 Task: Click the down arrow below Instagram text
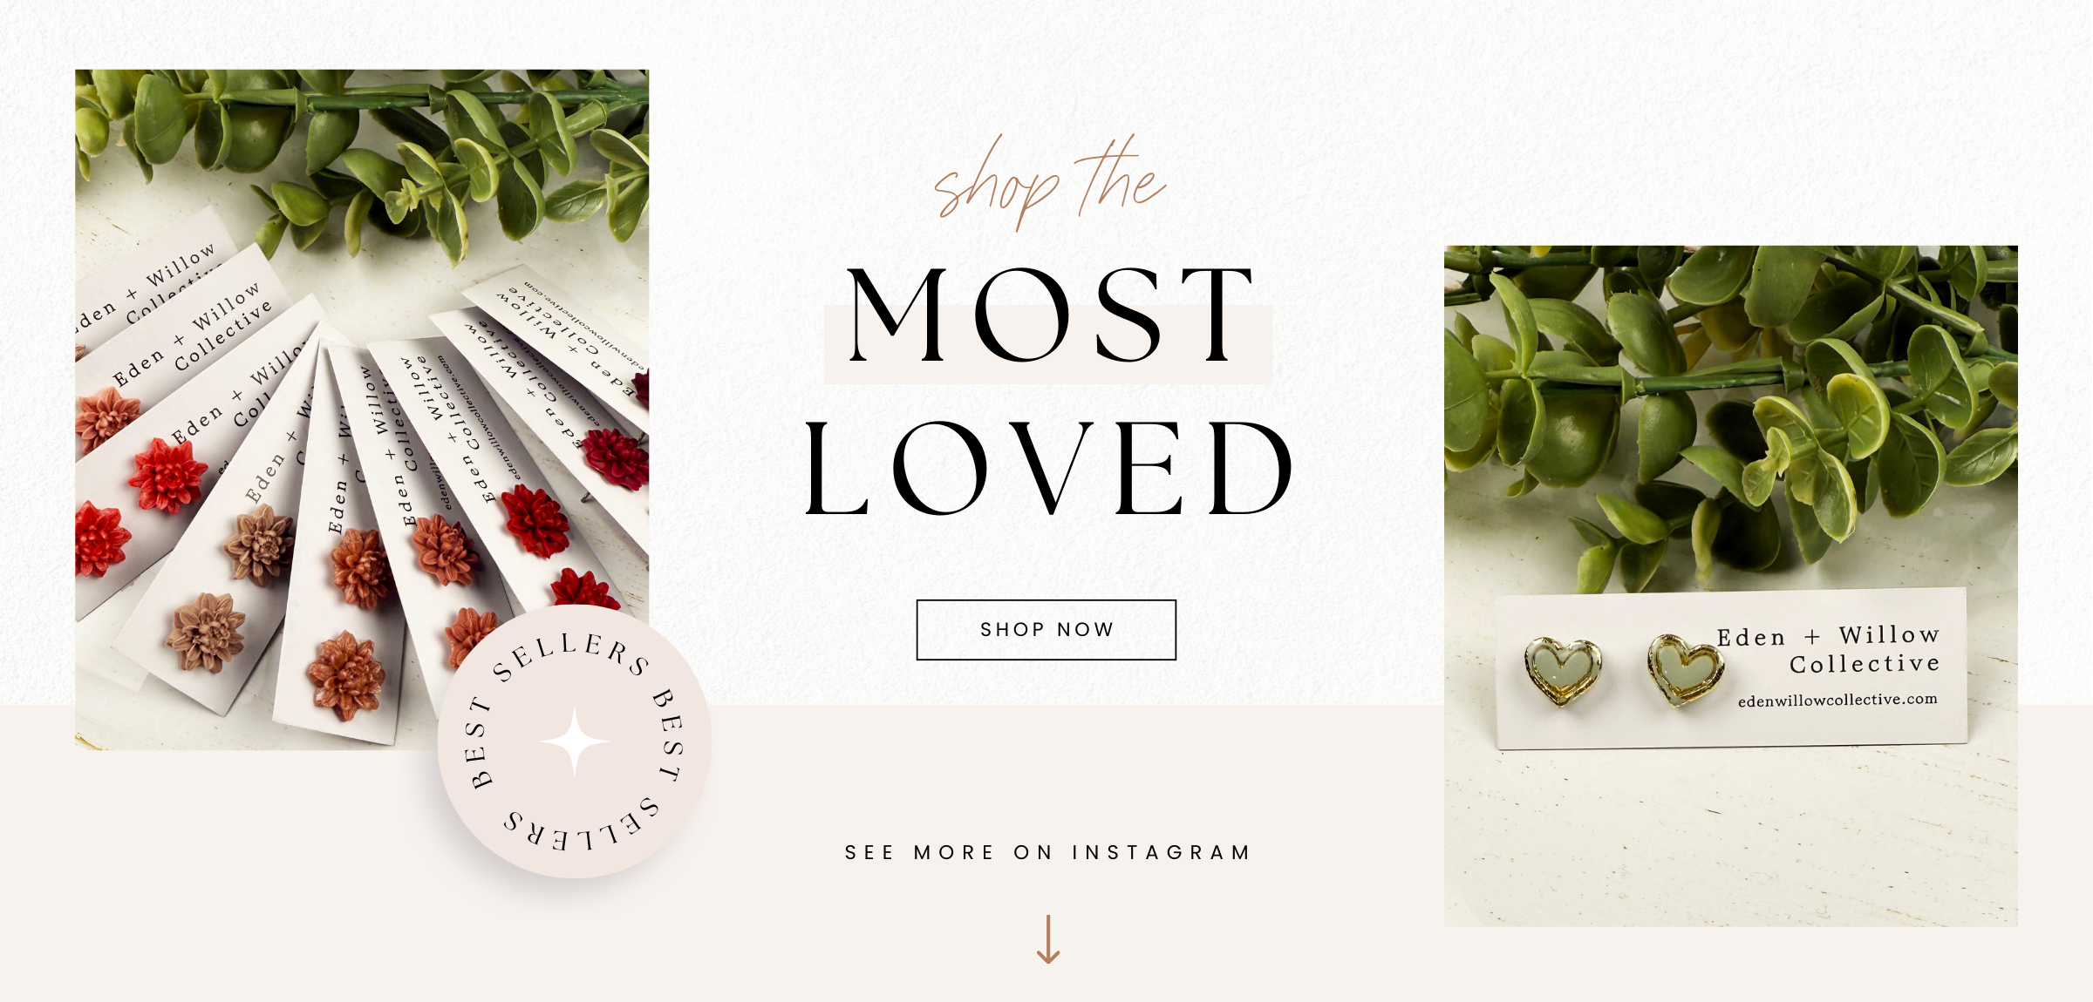(x=1048, y=939)
